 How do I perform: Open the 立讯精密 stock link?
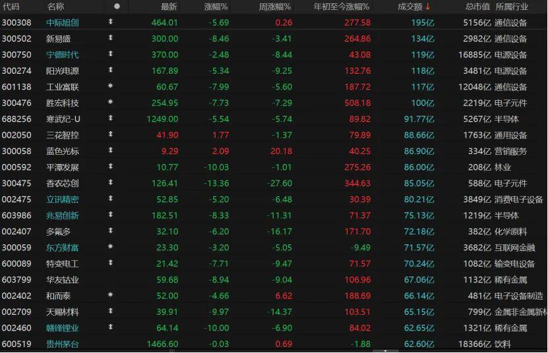click(x=63, y=199)
